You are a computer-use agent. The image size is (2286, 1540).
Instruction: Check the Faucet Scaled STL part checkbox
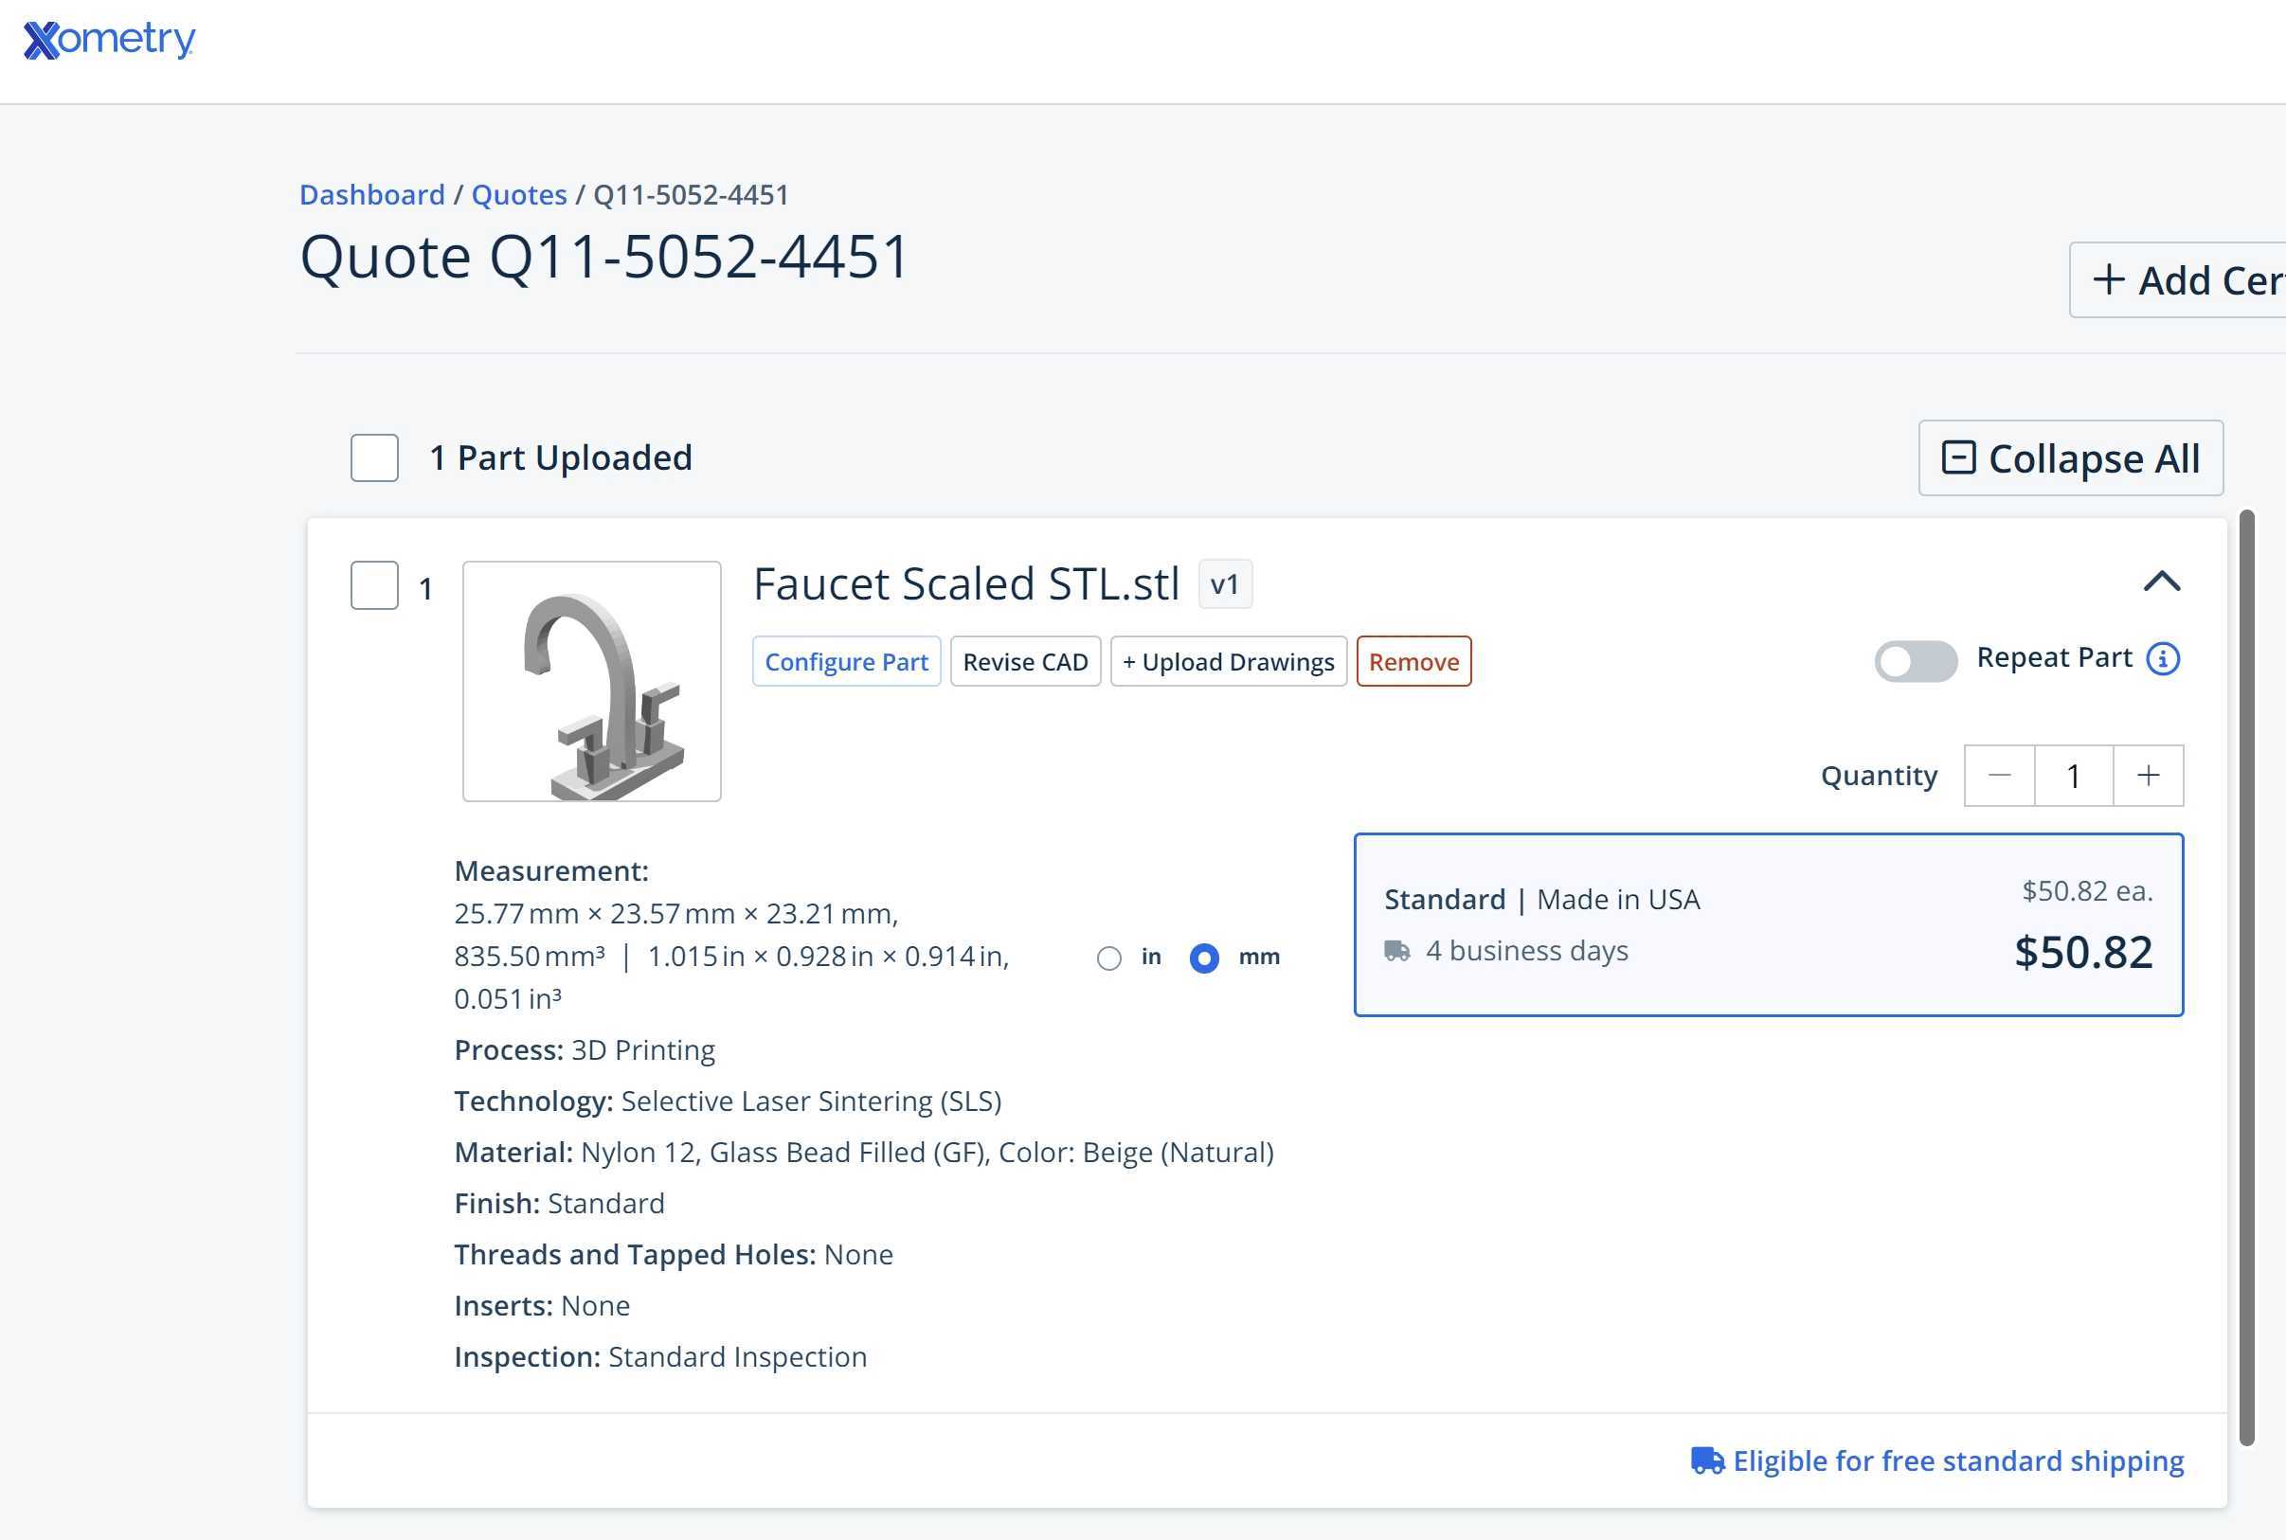click(374, 585)
